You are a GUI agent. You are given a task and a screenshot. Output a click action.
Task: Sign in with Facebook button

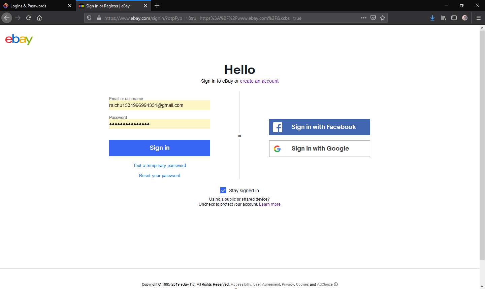(320, 127)
